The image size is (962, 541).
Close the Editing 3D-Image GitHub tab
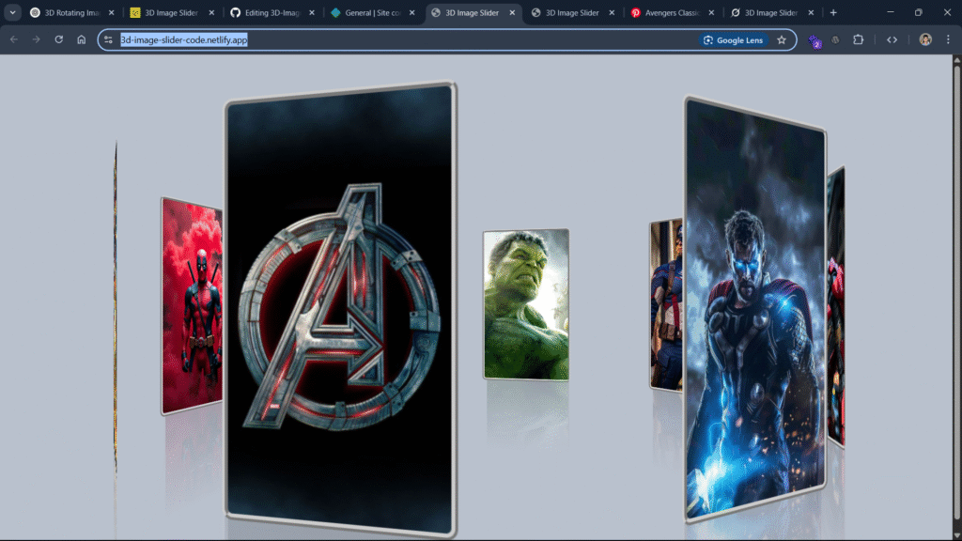[312, 12]
